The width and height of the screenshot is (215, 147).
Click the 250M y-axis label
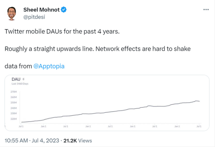[x=14, y=103]
